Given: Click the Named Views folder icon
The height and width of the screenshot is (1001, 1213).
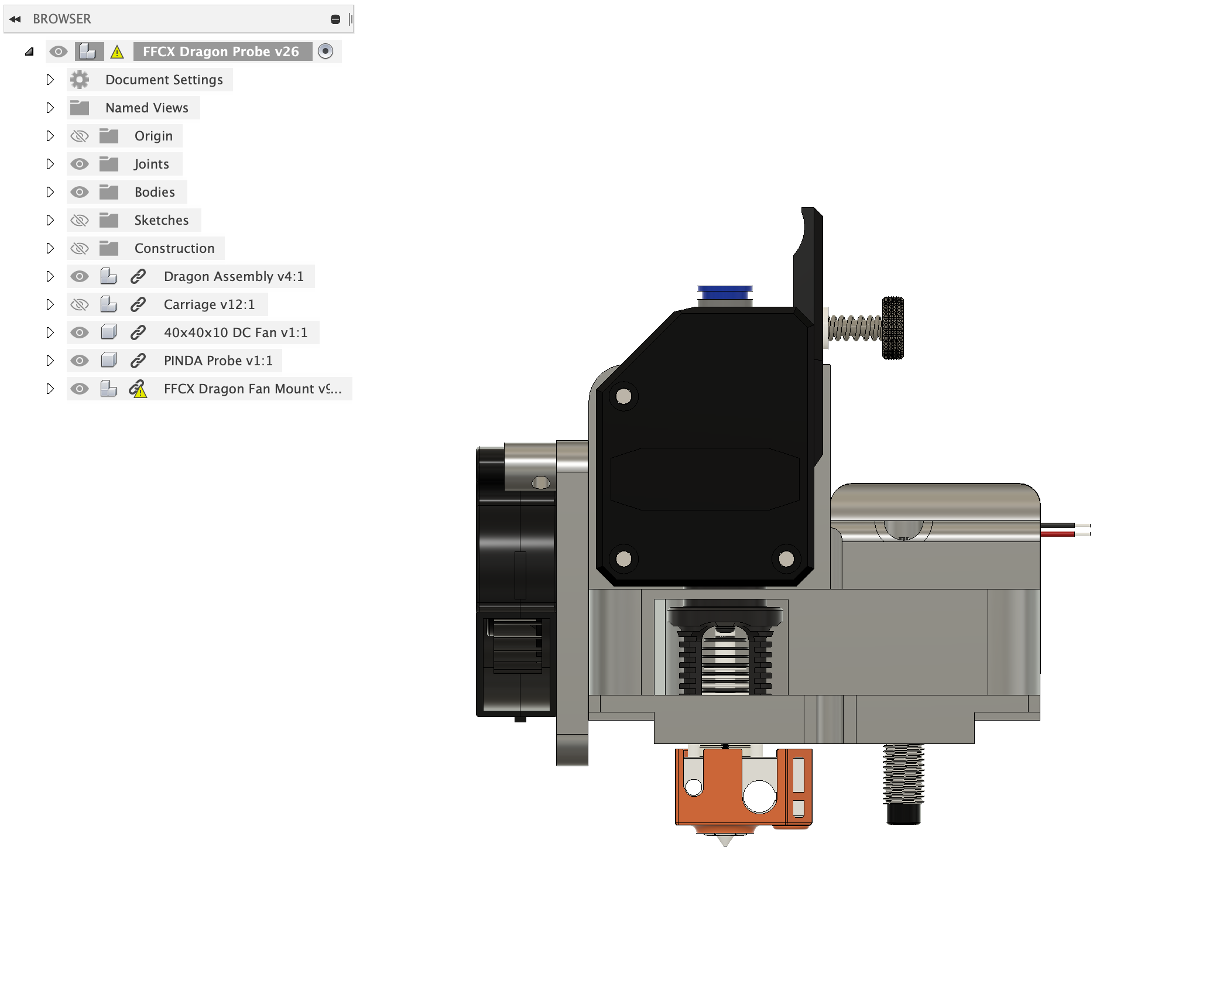Looking at the screenshot, I should [79, 108].
